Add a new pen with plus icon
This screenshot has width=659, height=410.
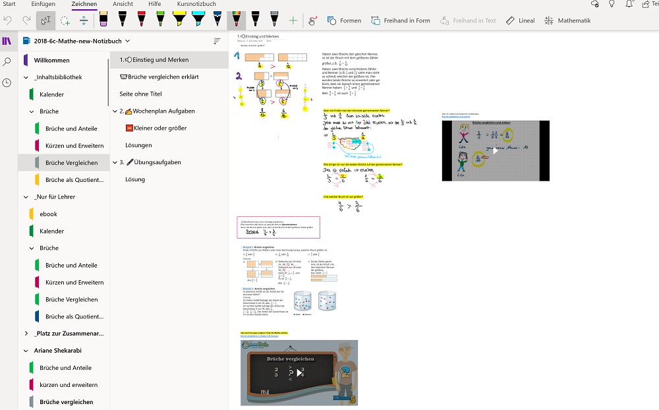(x=293, y=20)
